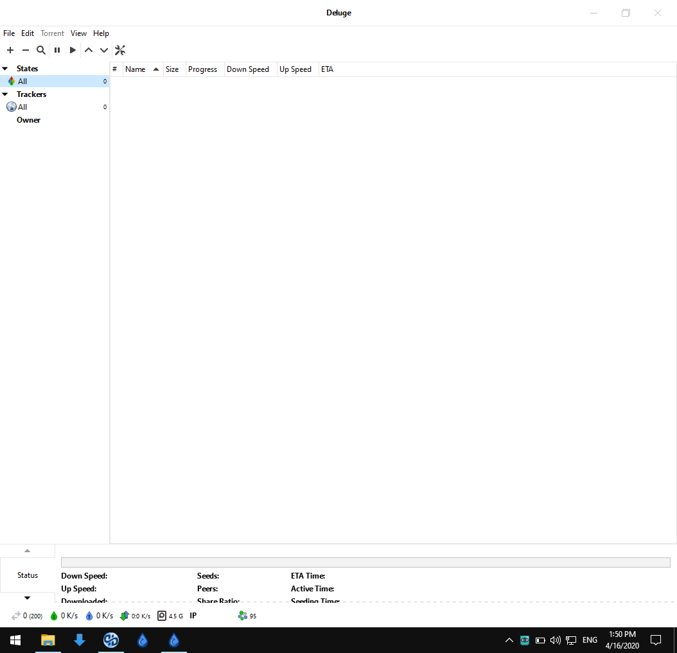Click the Owner sidebar heading
The height and width of the screenshot is (653, 677).
[x=28, y=120]
